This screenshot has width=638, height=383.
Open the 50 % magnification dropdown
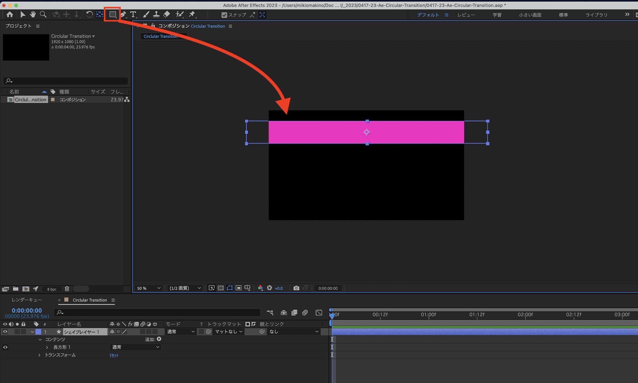pos(149,288)
